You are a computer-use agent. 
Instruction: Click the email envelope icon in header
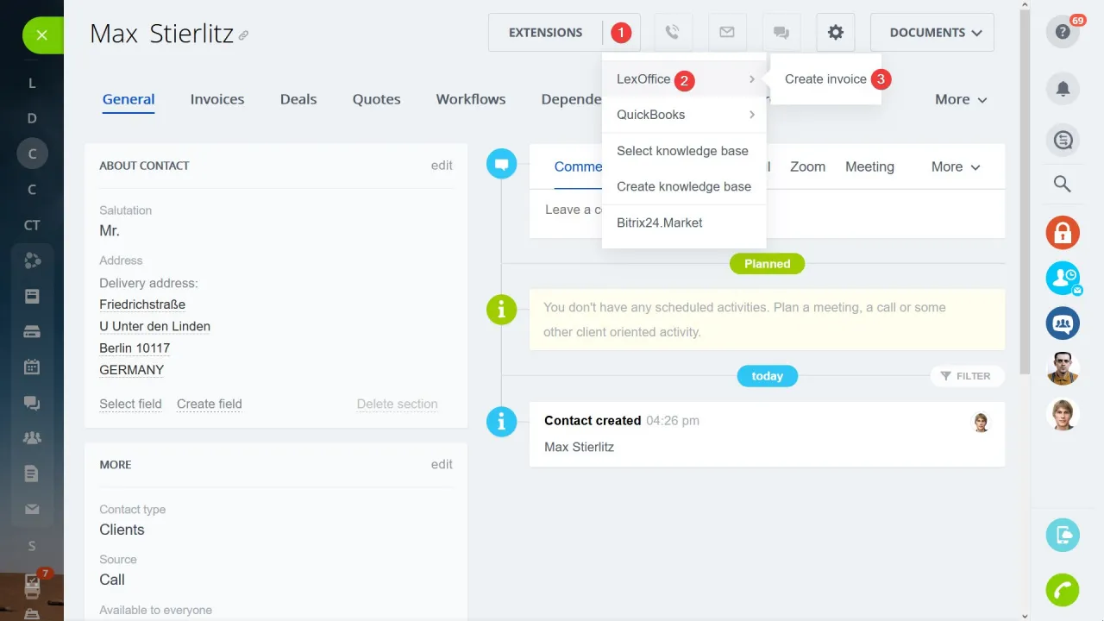727,33
